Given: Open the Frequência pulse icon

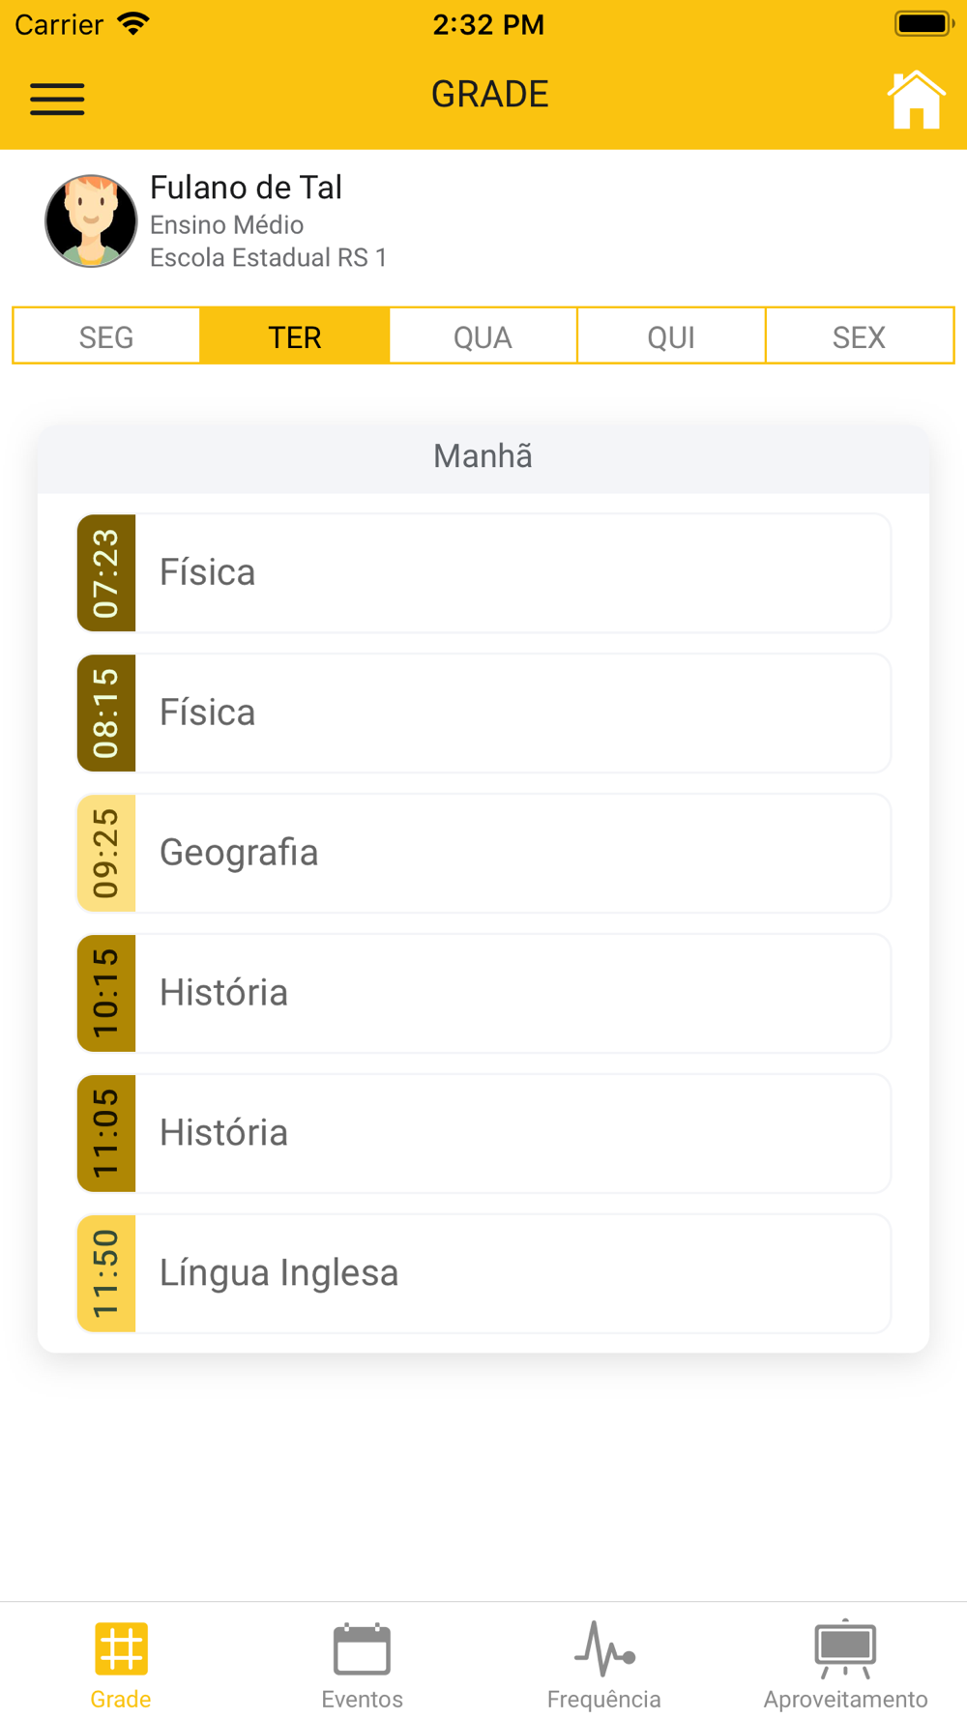Looking at the screenshot, I should [604, 1648].
